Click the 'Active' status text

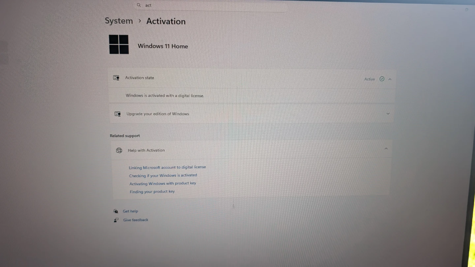click(x=369, y=79)
